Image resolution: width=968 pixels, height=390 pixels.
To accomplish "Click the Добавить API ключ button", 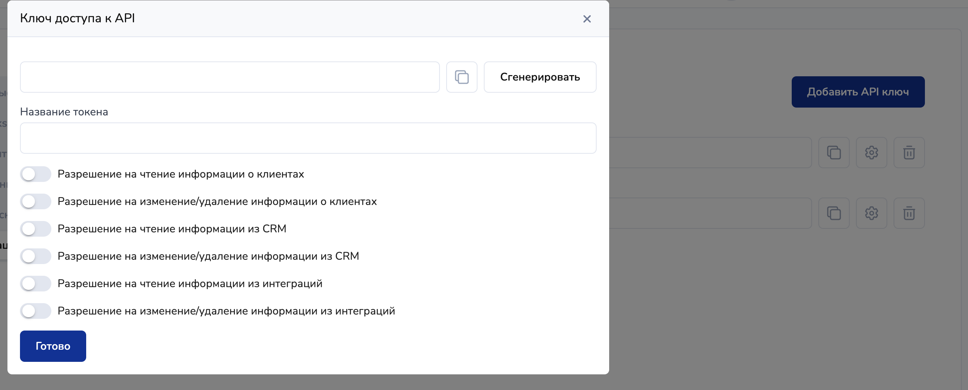I will (858, 92).
